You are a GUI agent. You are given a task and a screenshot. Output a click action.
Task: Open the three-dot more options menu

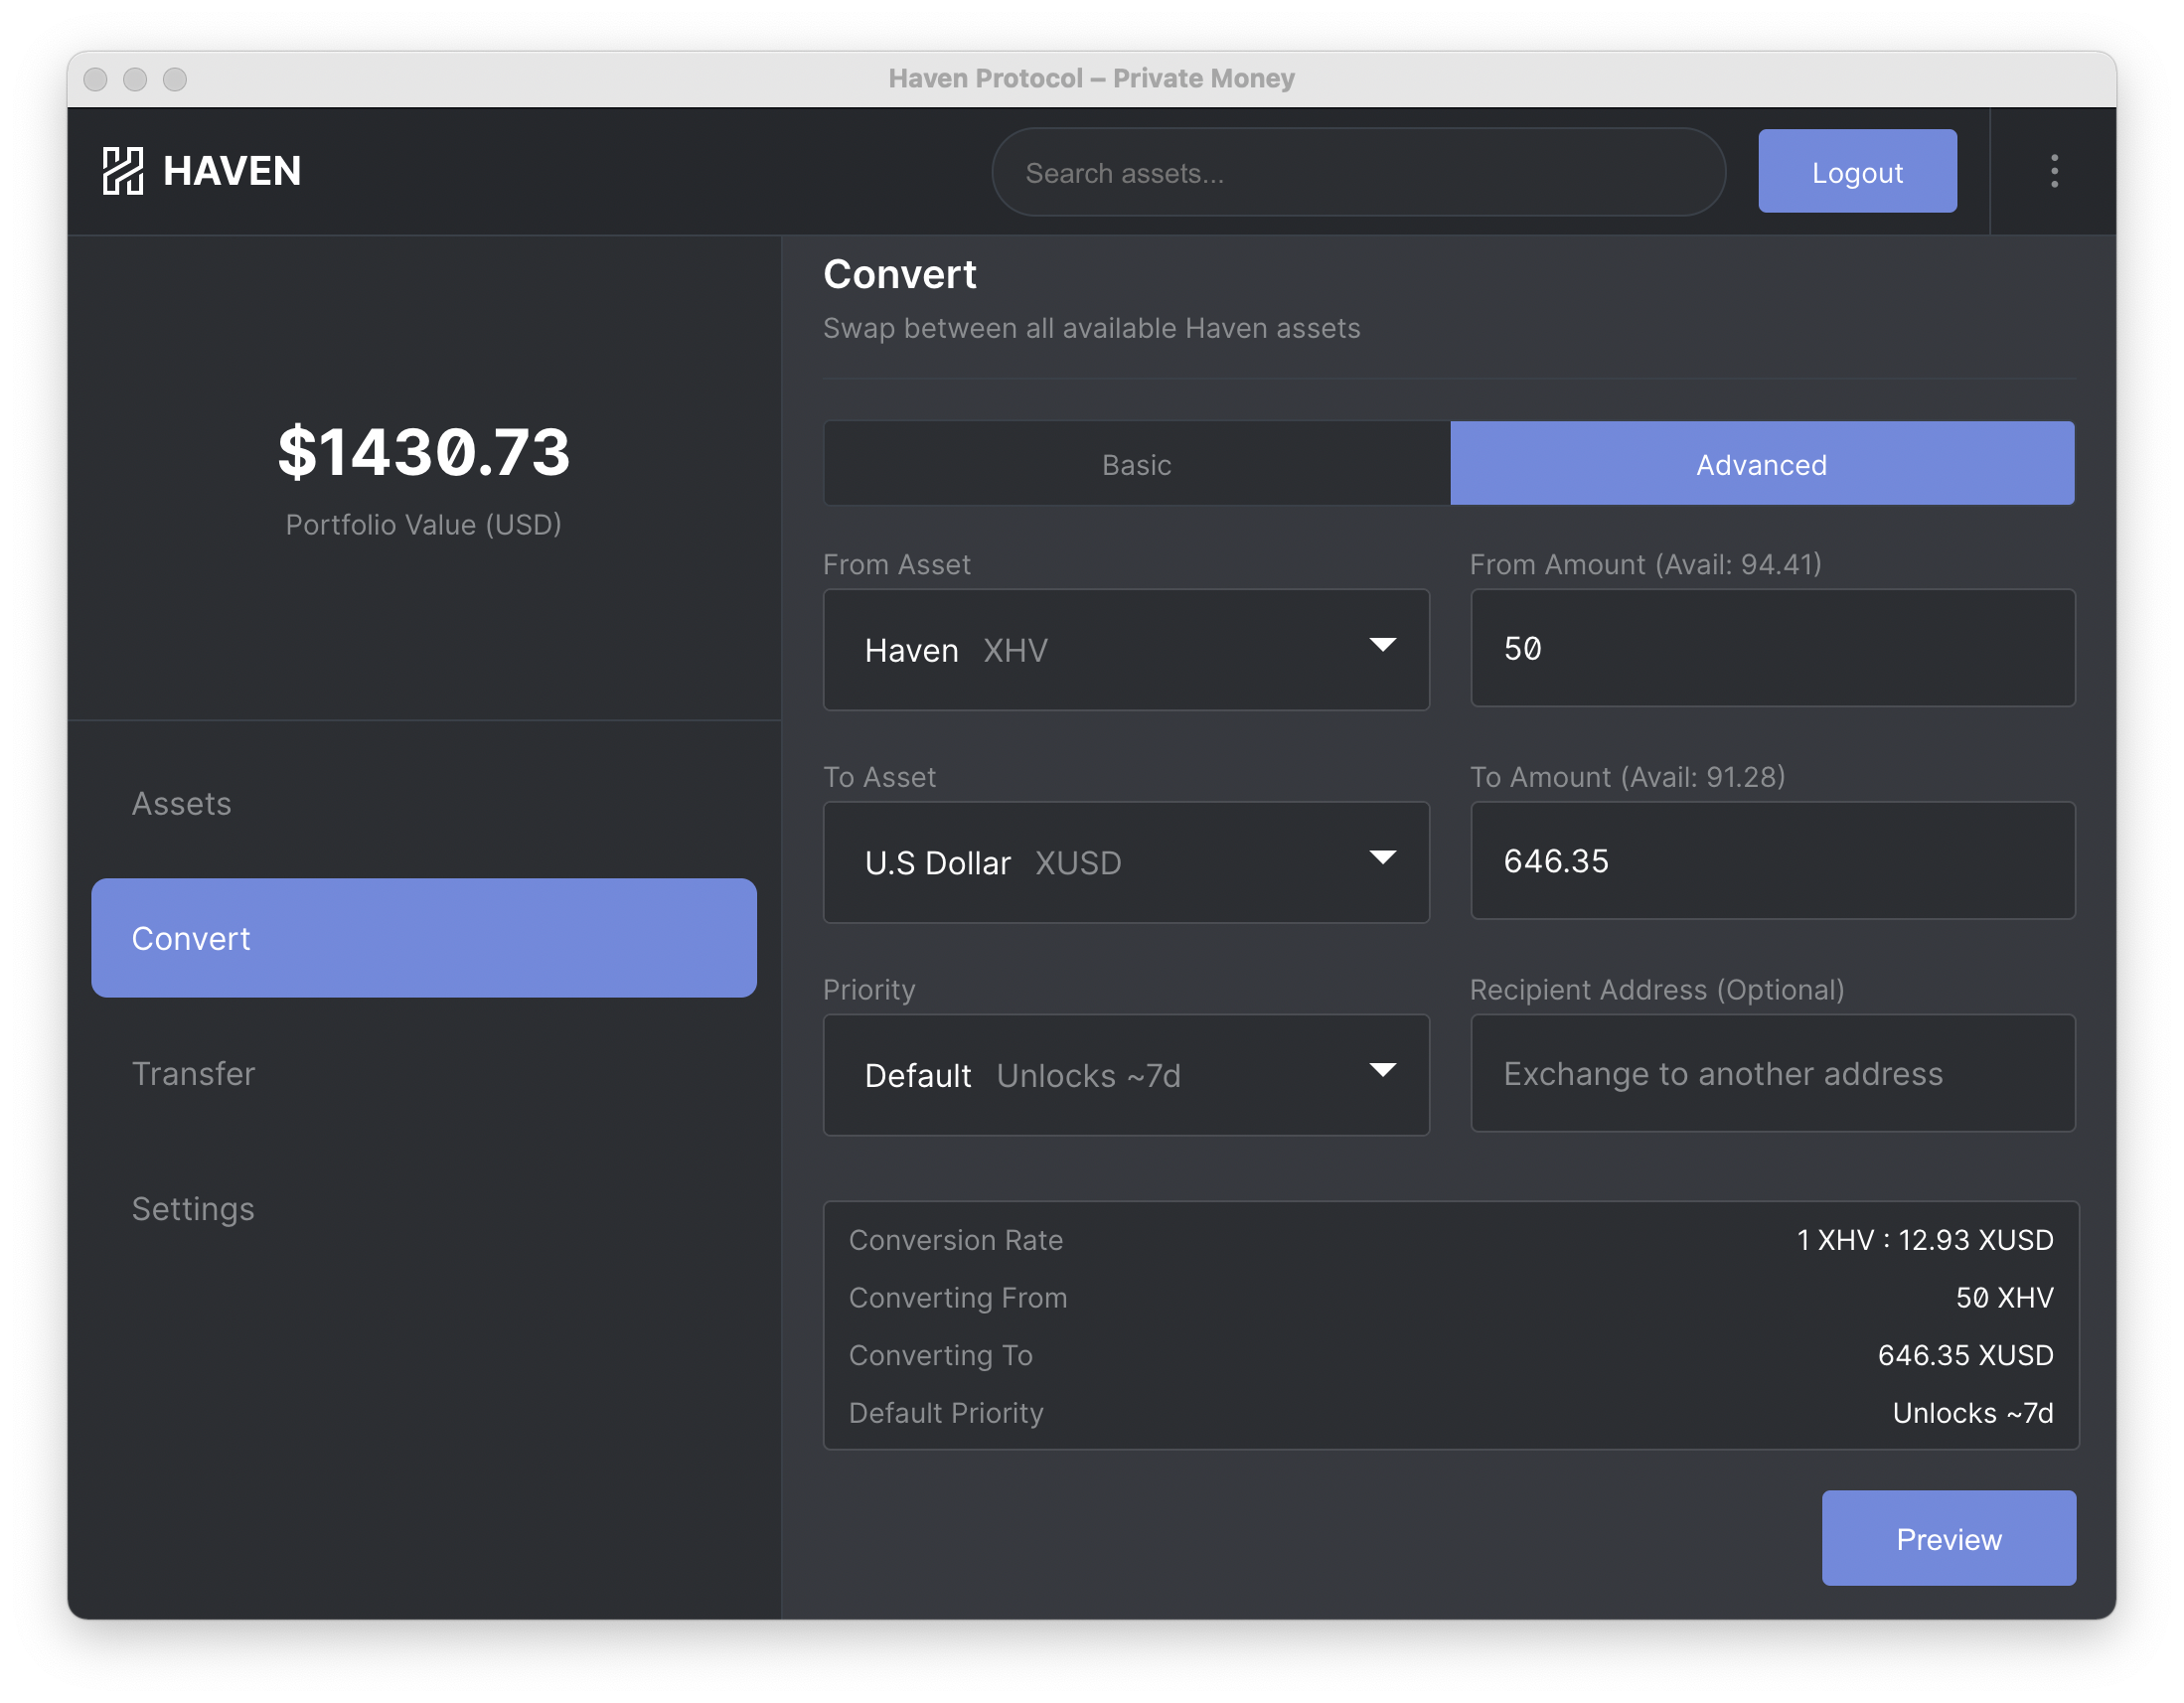click(2054, 171)
